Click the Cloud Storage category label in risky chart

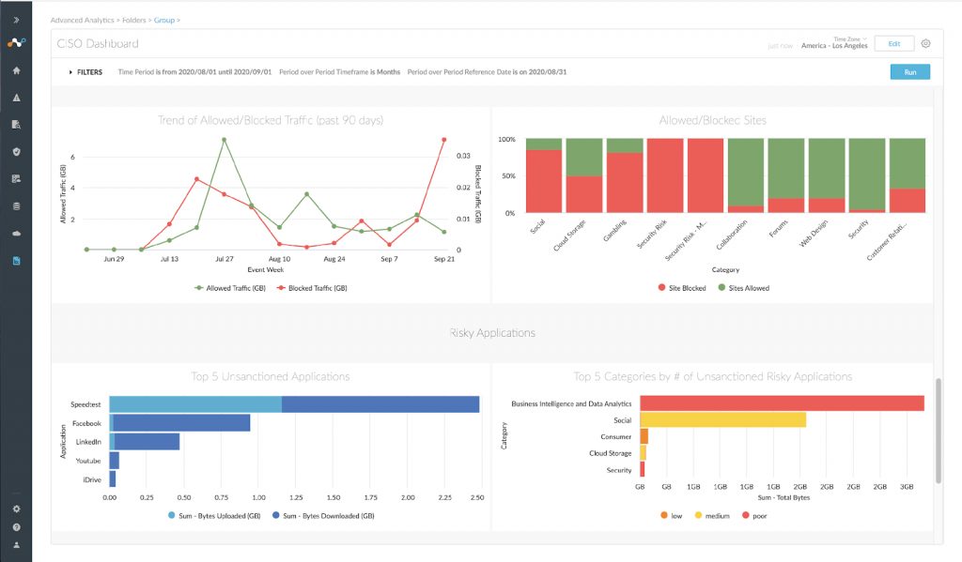611,453
